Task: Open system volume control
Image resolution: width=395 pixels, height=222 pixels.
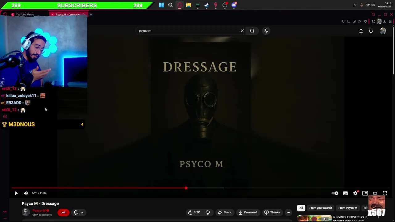Action: (373, 5)
